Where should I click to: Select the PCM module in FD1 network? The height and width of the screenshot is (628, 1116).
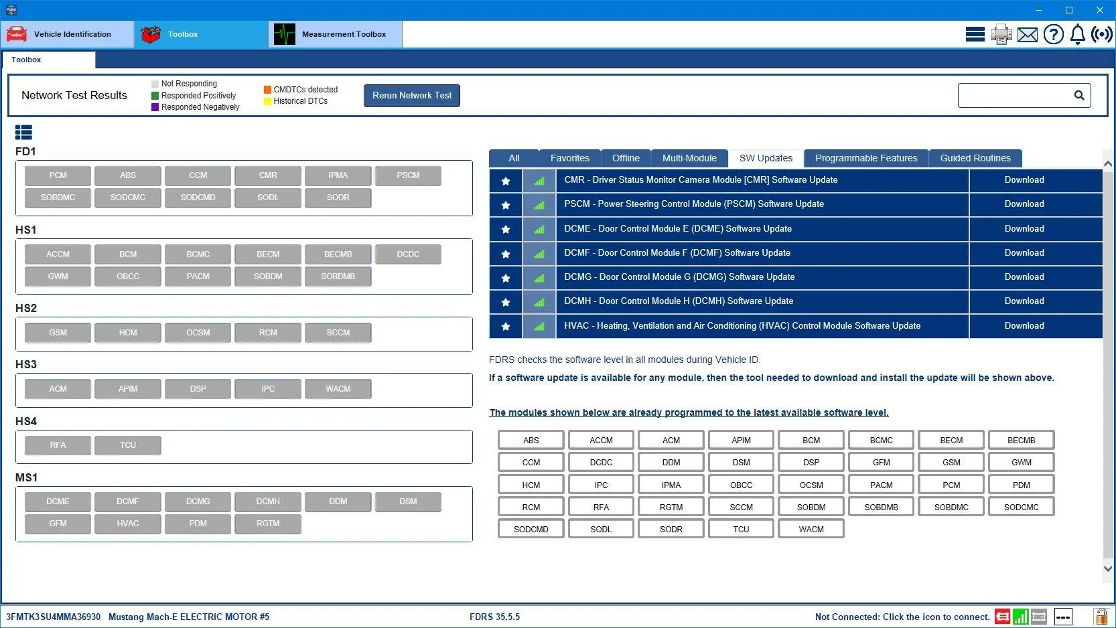[58, 175]
